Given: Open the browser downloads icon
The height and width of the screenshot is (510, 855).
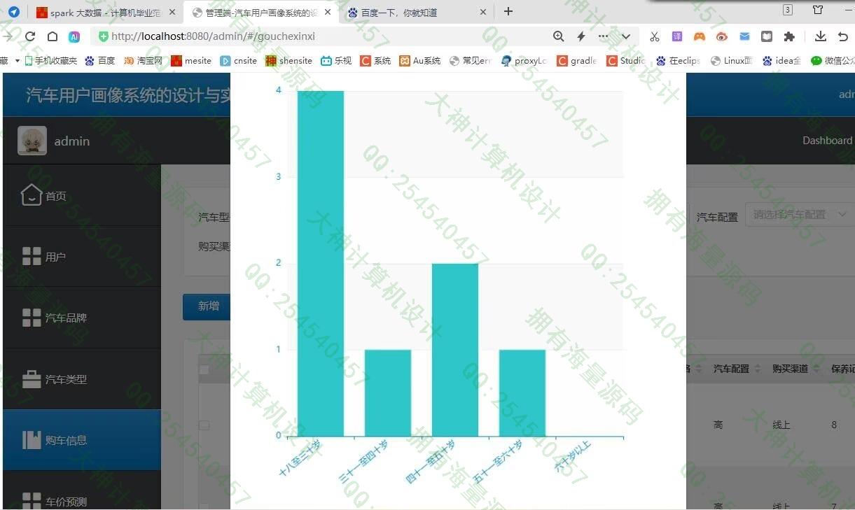Looking at the screenshot, I should pyautogui.click(x=821, y=36).
